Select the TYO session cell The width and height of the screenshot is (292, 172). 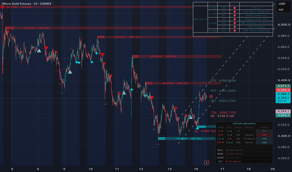click(x=264, y=139)
